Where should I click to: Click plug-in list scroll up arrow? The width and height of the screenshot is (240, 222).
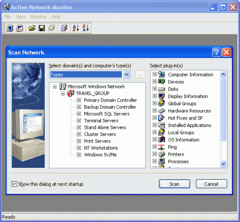(223, 75)
